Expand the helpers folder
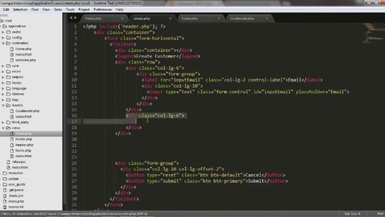The height and width of the screenshot is (217, 385). coord(3,77)
